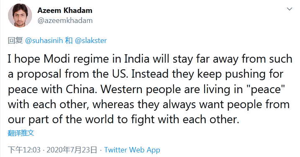
Task: Click the word 'Western' in tweet body
Action: (x=121, y=89)
